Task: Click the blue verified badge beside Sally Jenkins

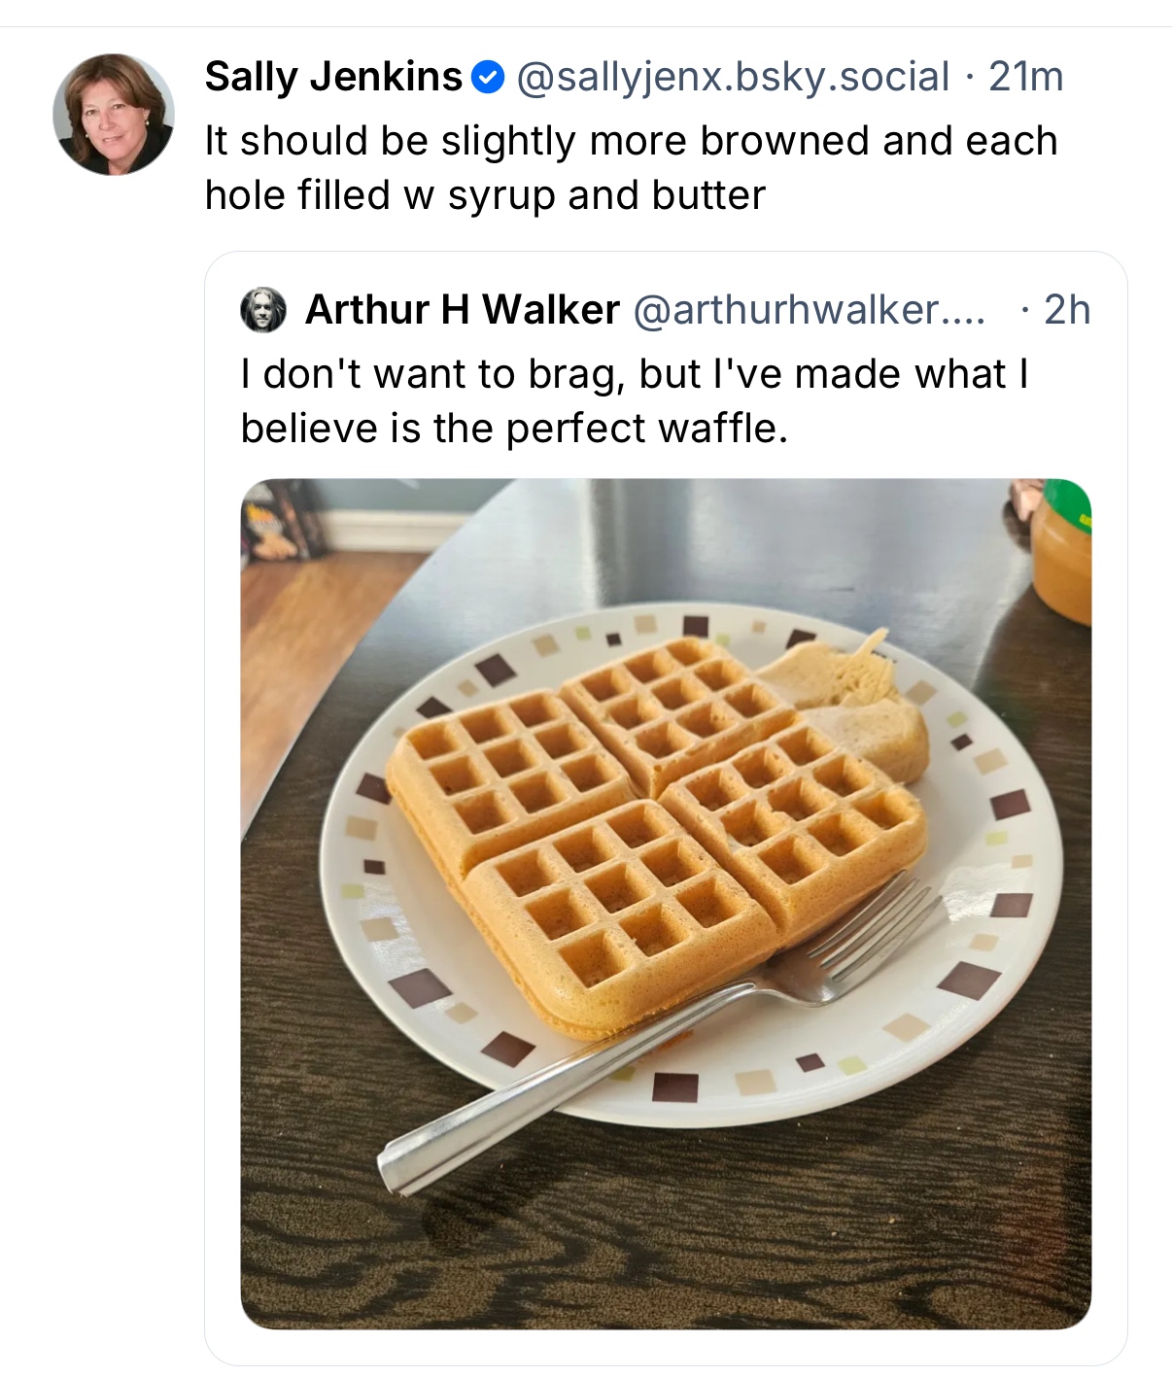Action: [x=488, y=77]
